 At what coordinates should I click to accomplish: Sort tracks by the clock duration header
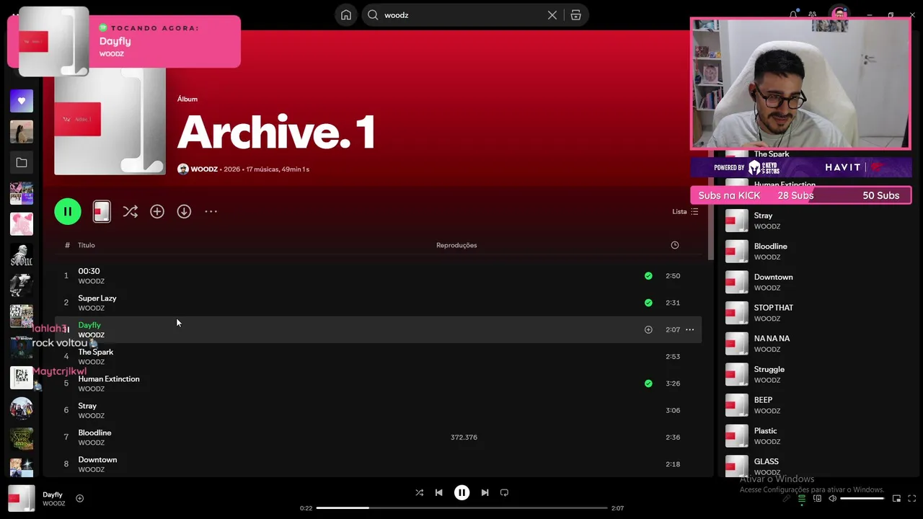click(675, 245)
